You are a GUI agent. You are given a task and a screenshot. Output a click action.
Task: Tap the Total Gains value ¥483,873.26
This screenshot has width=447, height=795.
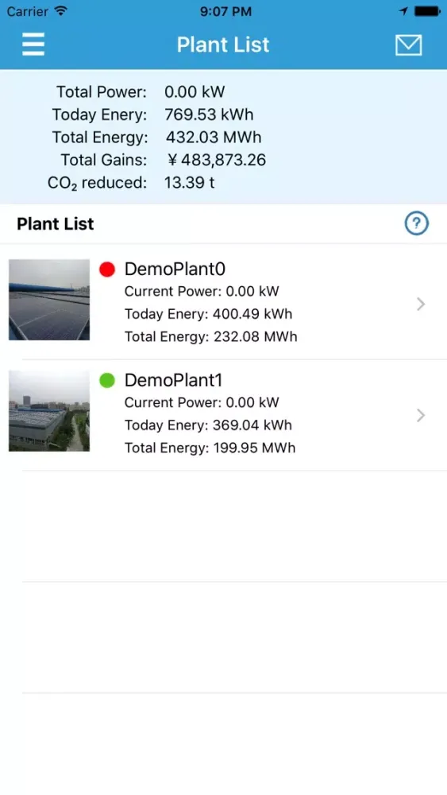(x=217, y=160)
